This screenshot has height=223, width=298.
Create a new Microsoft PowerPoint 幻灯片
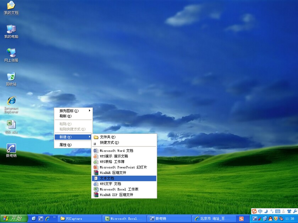point(124,167)
